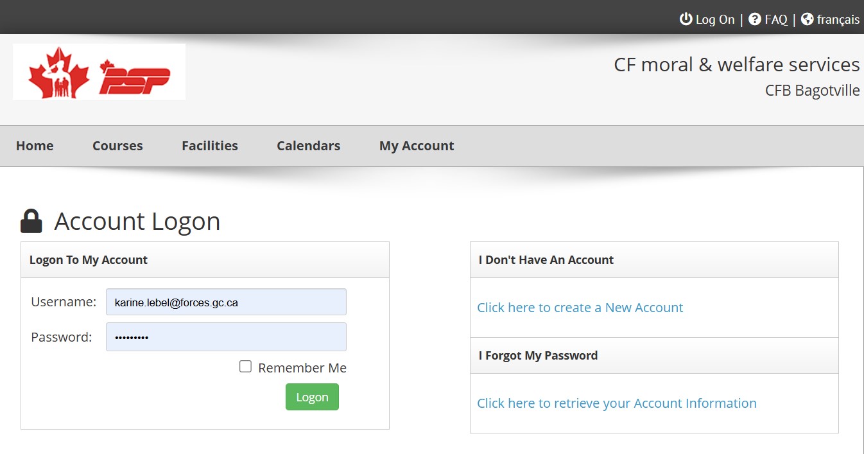The image size is (864, 454).
Task: Go to the Home menu item
Action: tap(35, 146)
